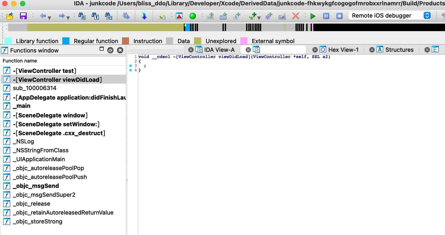Open a file with the folder icon
445x235 pixels.
click(10, 16)
